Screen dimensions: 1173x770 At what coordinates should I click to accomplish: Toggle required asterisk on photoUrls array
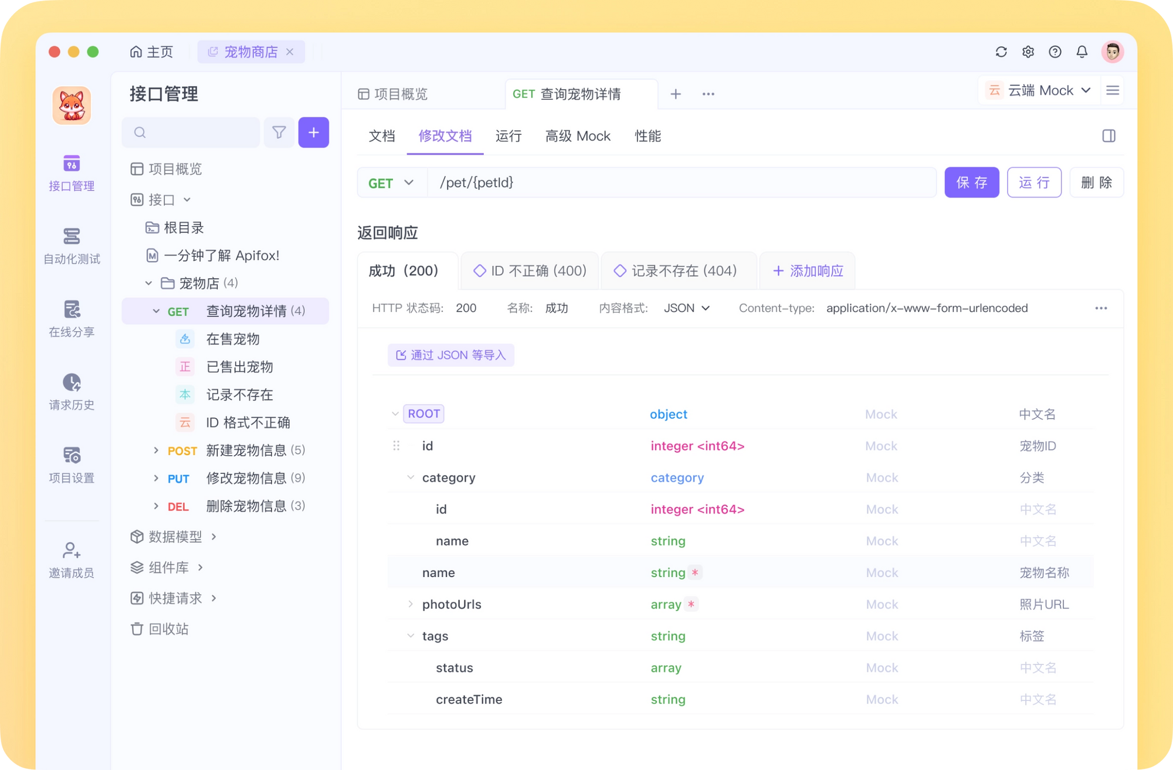691,604
